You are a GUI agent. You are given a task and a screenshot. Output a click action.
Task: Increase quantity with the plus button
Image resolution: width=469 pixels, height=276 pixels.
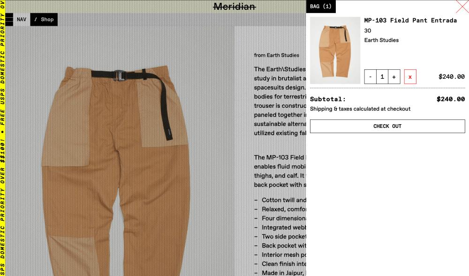coord(394,77)
